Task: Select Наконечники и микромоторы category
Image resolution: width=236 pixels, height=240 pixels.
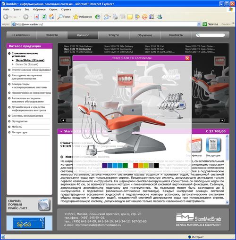Action: coord(31,93)
